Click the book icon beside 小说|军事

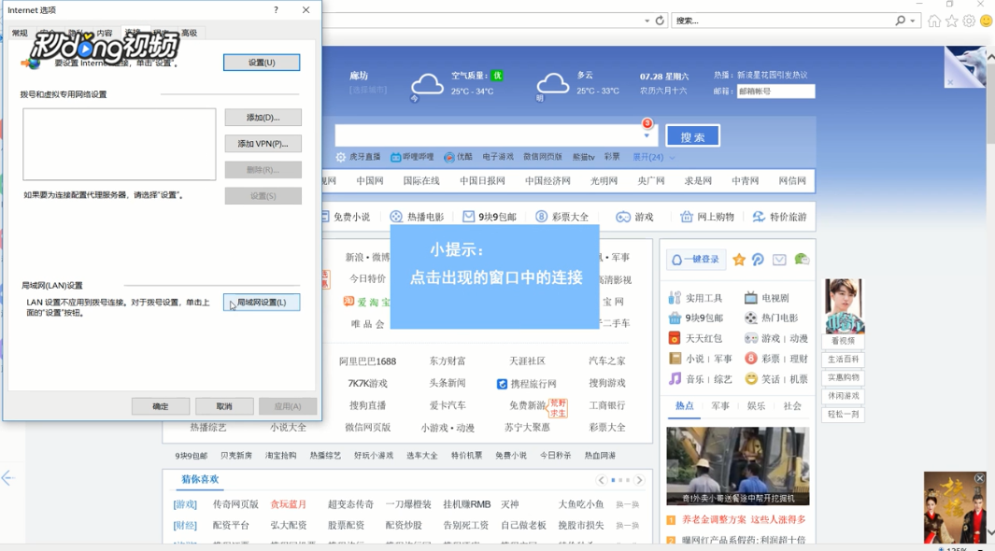(675, 359)
